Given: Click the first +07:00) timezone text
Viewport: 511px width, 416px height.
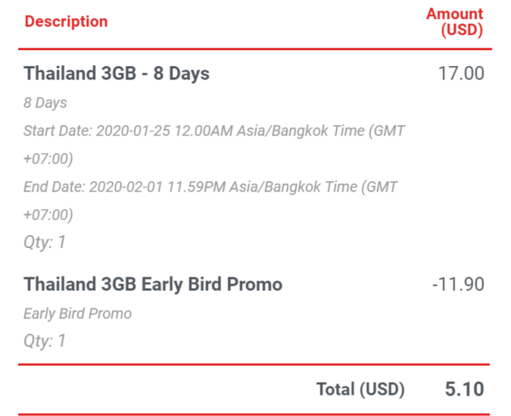Looking at the screenshot, I should coord(48,159).
